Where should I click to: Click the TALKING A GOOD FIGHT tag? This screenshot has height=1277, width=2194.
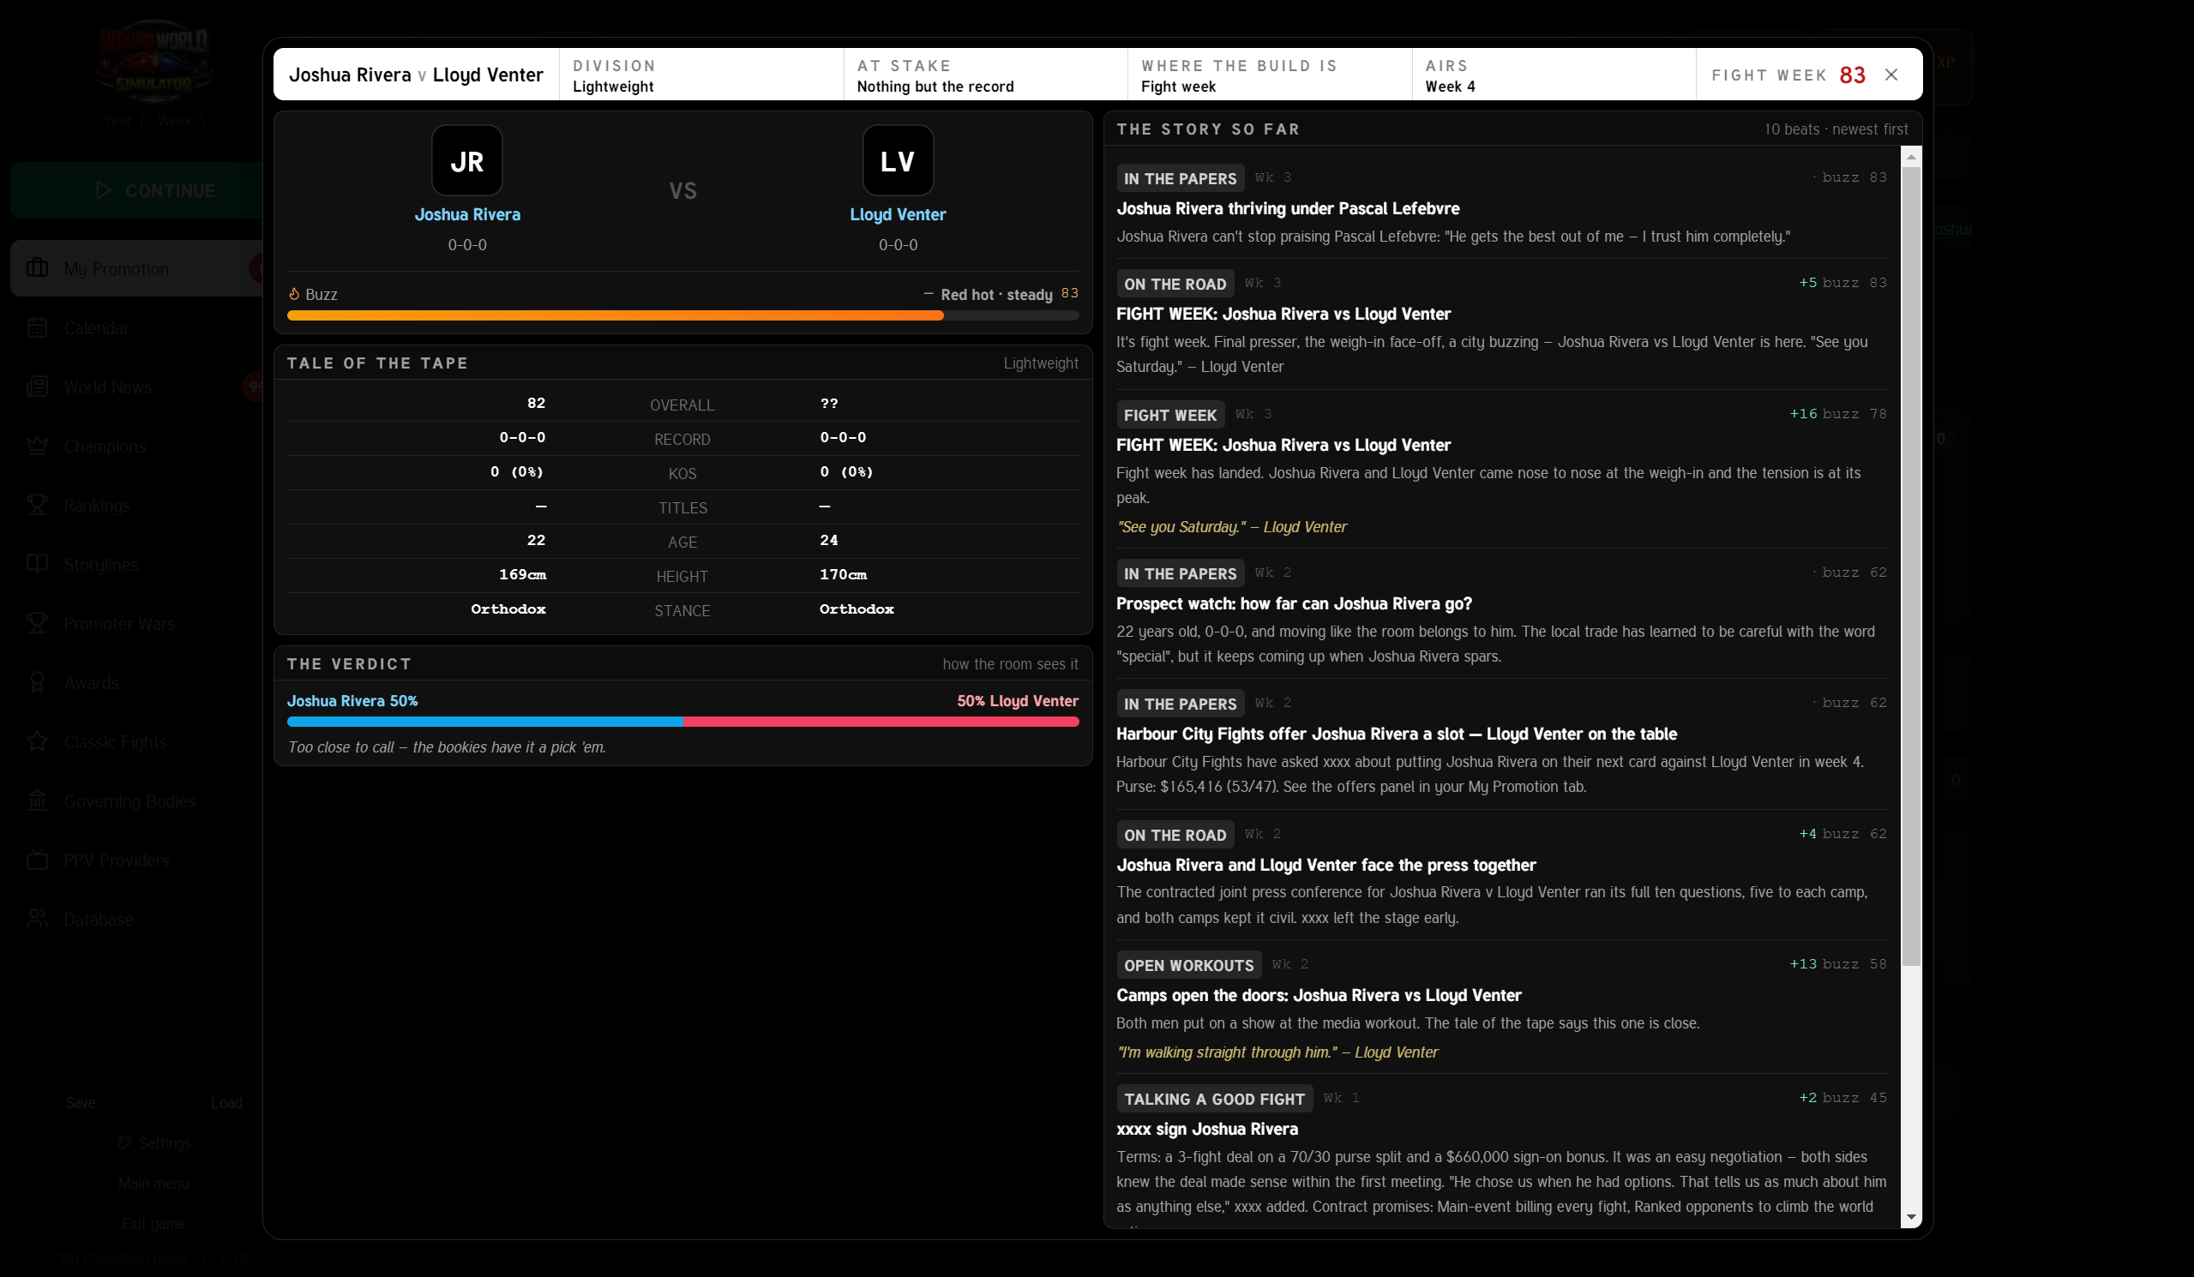(1214, 1100)
